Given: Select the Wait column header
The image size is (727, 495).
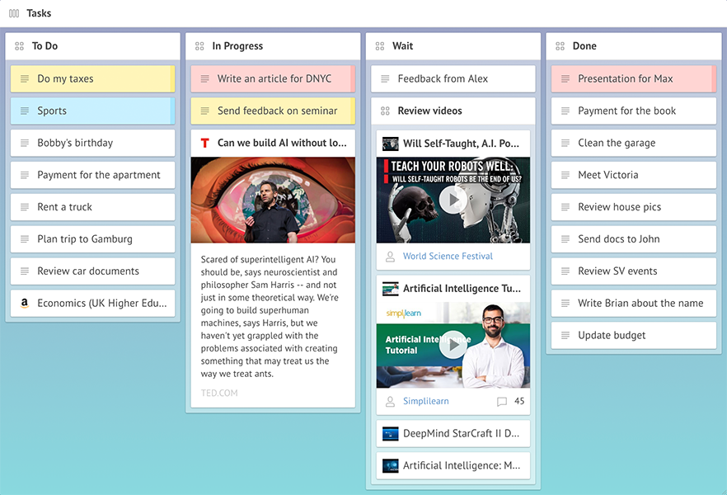Looking at the screenshot, I should coord(453,46).
